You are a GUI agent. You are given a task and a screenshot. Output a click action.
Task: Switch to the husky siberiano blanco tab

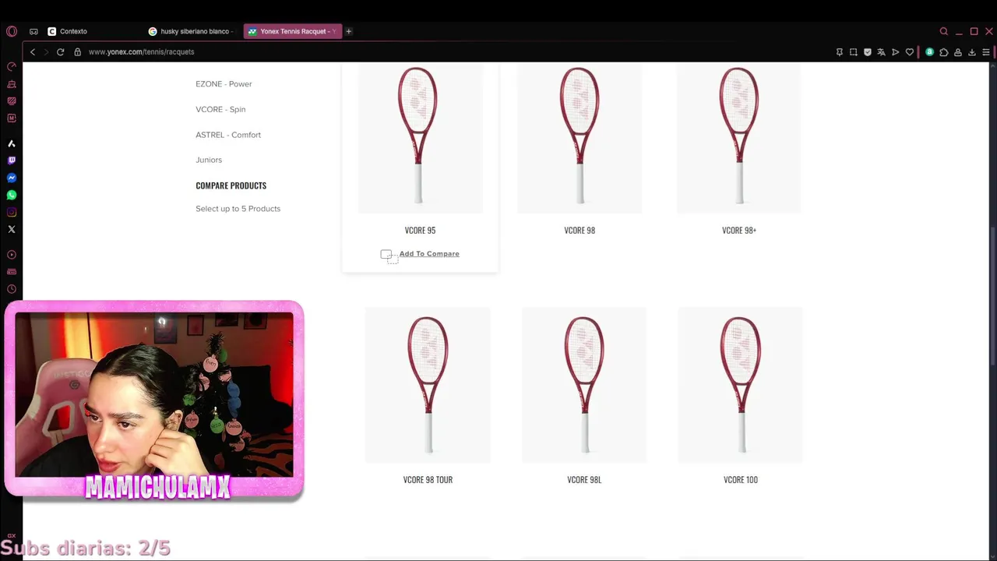(191, 31)
